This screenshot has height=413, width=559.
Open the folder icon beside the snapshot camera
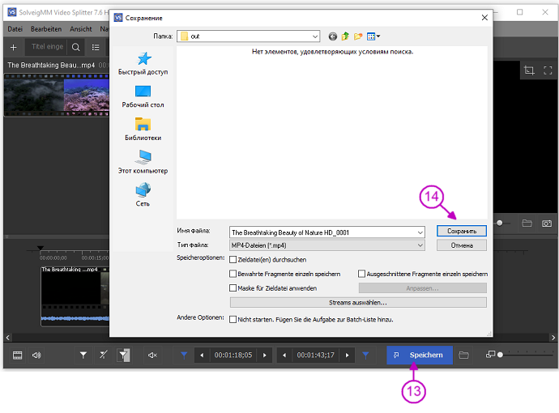[527, 224]
